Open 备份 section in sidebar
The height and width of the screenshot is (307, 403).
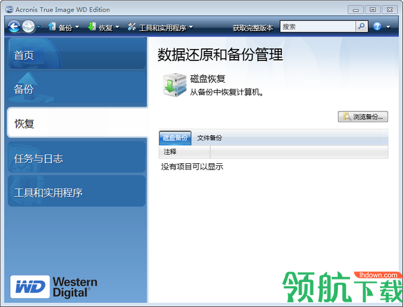coord(77,89)
